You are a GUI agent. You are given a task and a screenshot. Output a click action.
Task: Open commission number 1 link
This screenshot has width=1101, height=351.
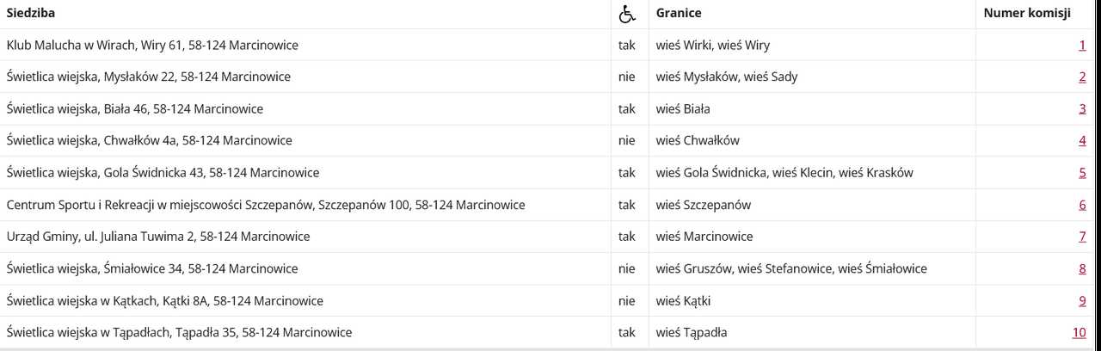pos(1082,45)
